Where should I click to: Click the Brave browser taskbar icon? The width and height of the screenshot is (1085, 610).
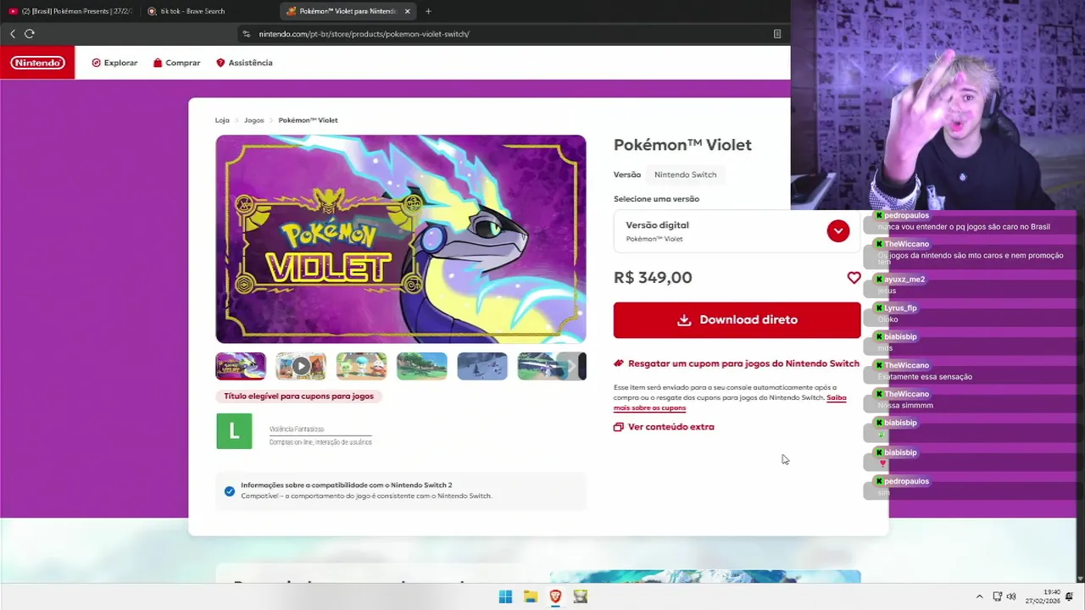[555, 596]
